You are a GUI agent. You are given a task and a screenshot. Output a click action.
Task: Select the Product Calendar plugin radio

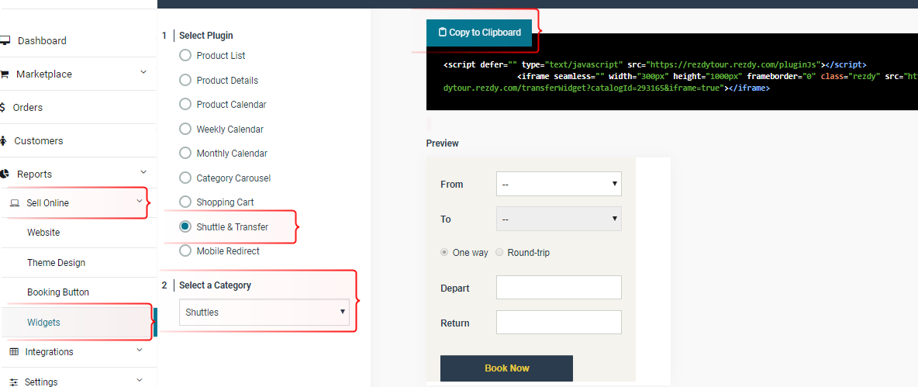pyautogui.click(x=185, y=104)
